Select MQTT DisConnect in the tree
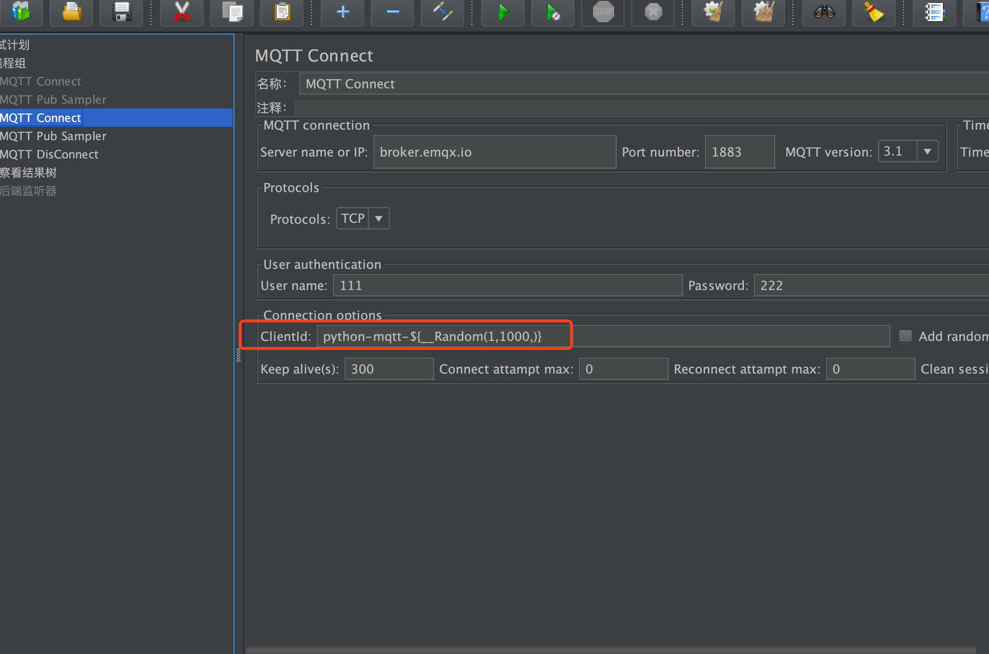Screen dimensions: 989x654 pyautogui.click(x=49, y=154)
